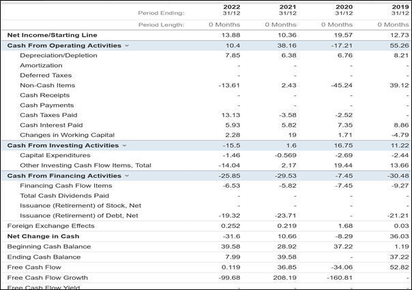Select the Capital Expenditures row label
Image resolution: width=412 pixels, height=290 pixels.
point(55,155)
